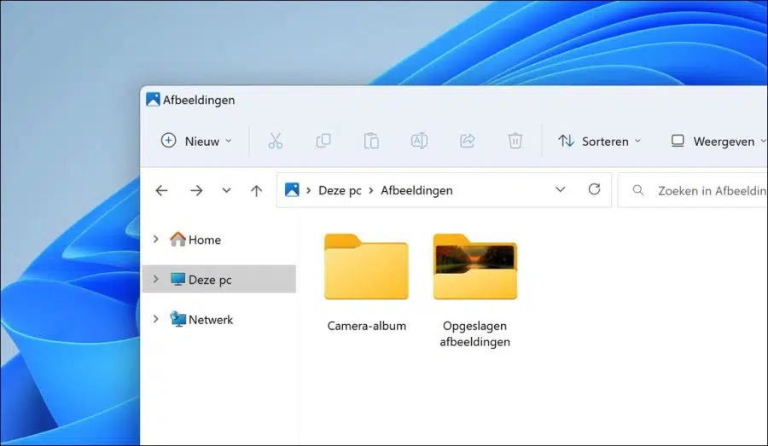Viewport: 768px width, 446px height.
Task: Select the Opgeslagen afbeeldingen folder icon
Action: [475, 266]
